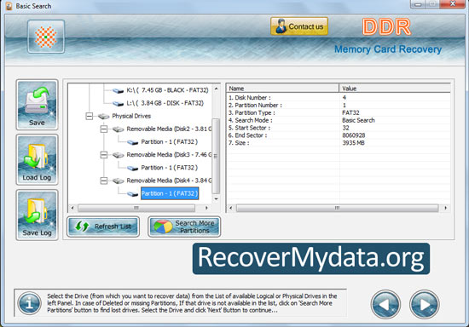Go to next step with right arrow
The width and height of the screenshot is (469, 327).
click(x=424, y=304)
